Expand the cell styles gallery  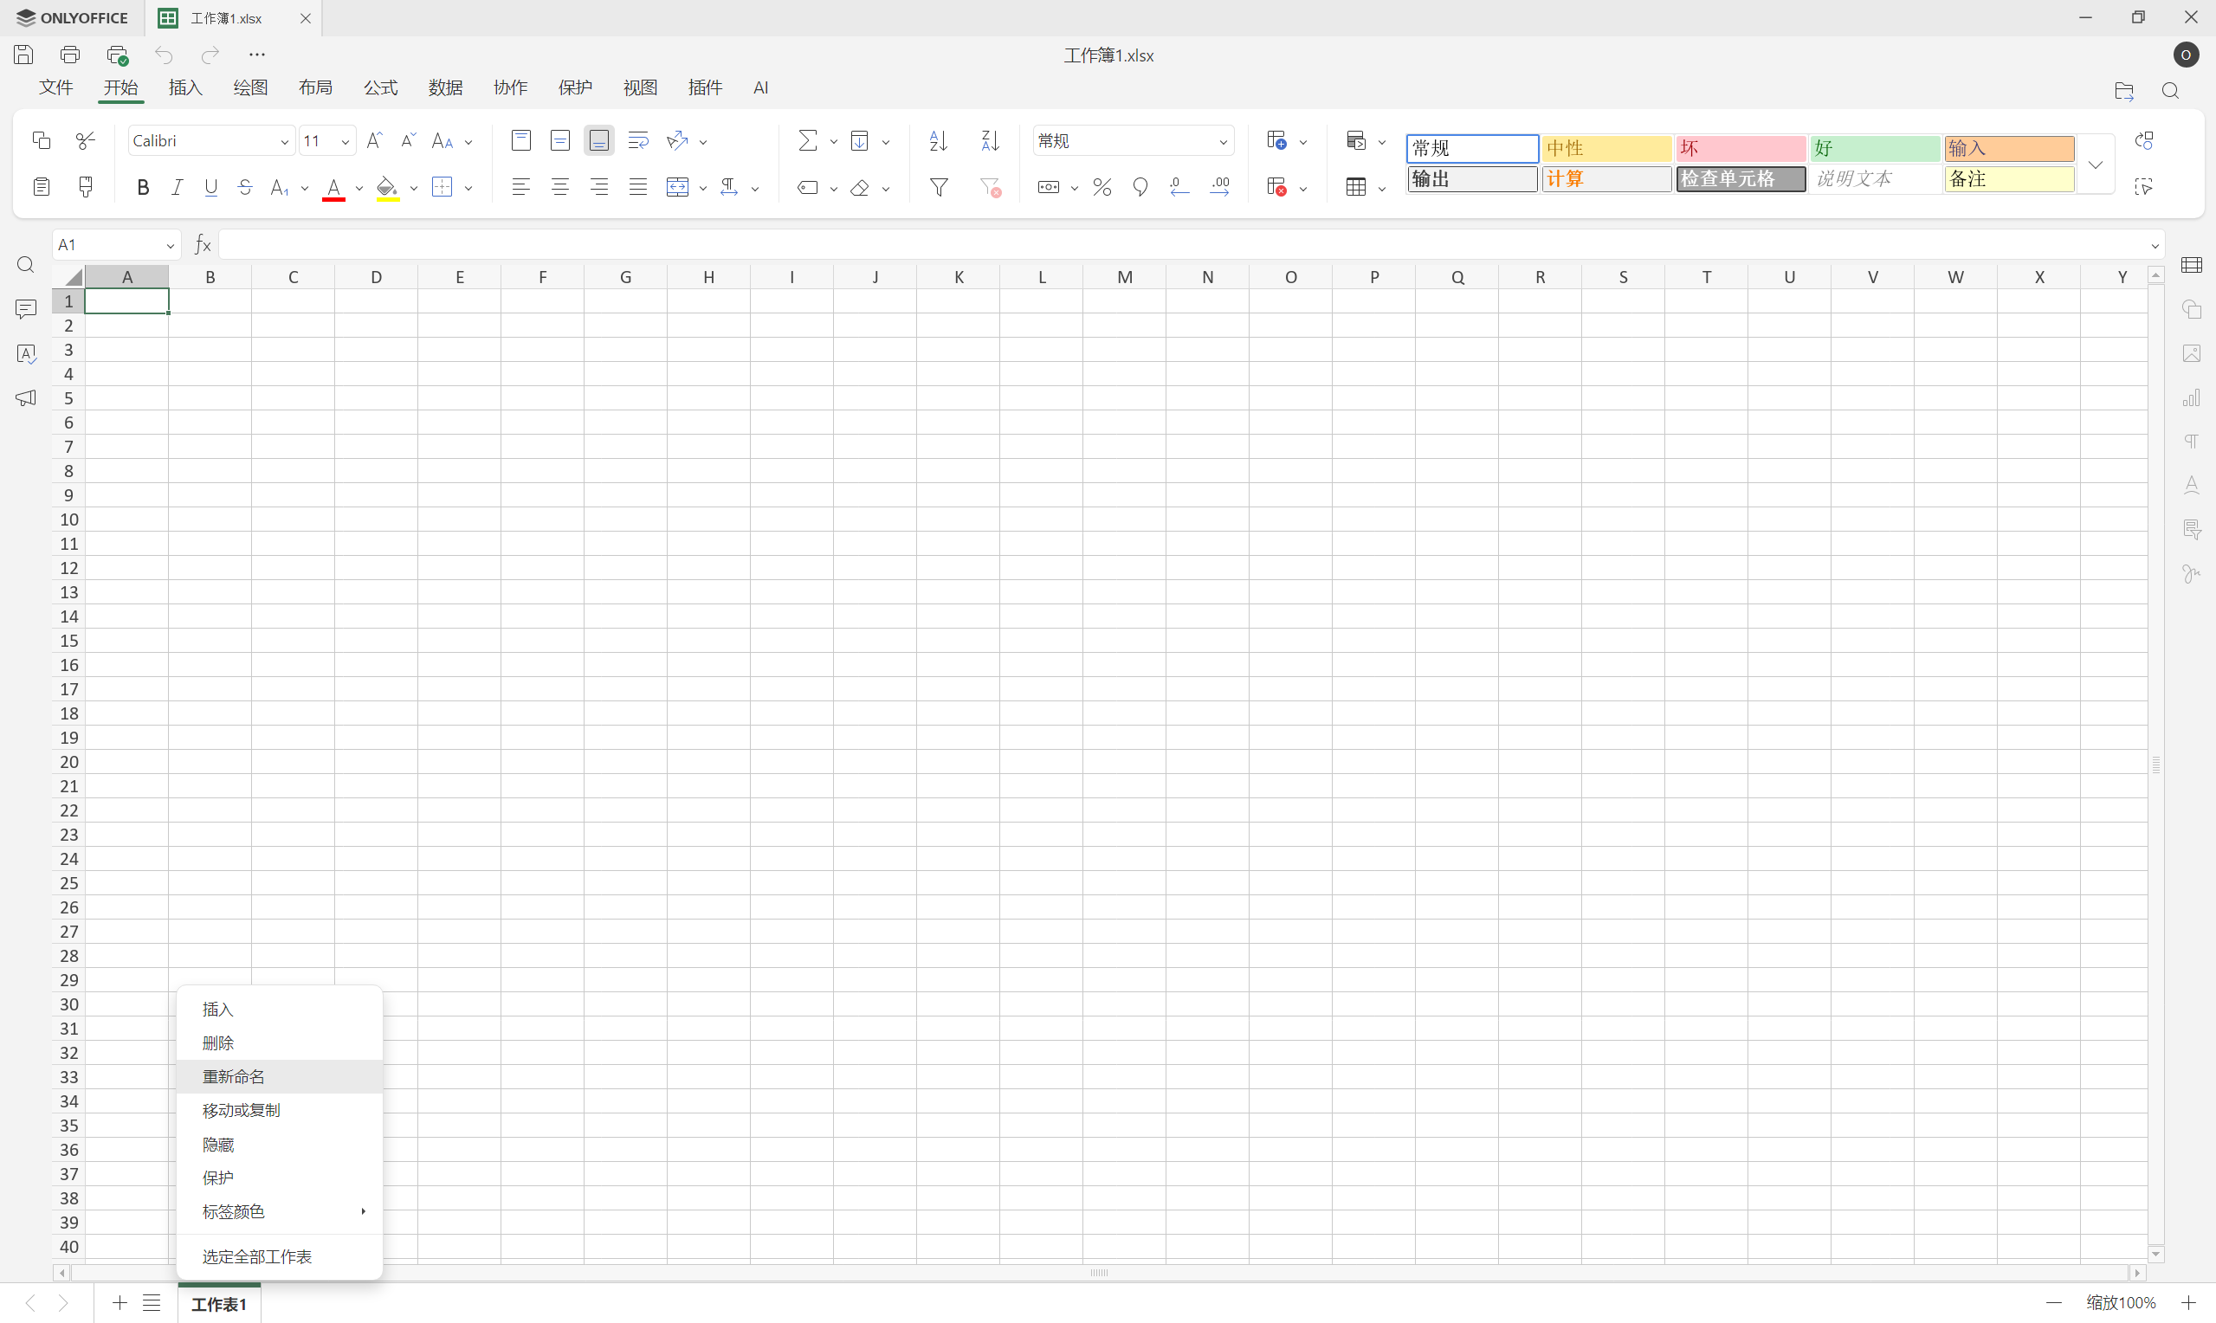tap(2095, 165)
